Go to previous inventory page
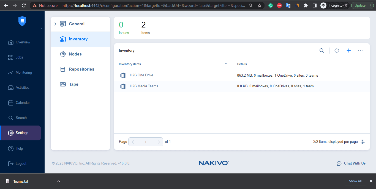This screenshot has height=189, width=376. click(133, 142)
